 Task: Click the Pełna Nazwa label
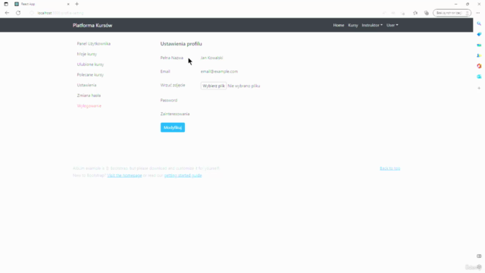click(172, 58)
